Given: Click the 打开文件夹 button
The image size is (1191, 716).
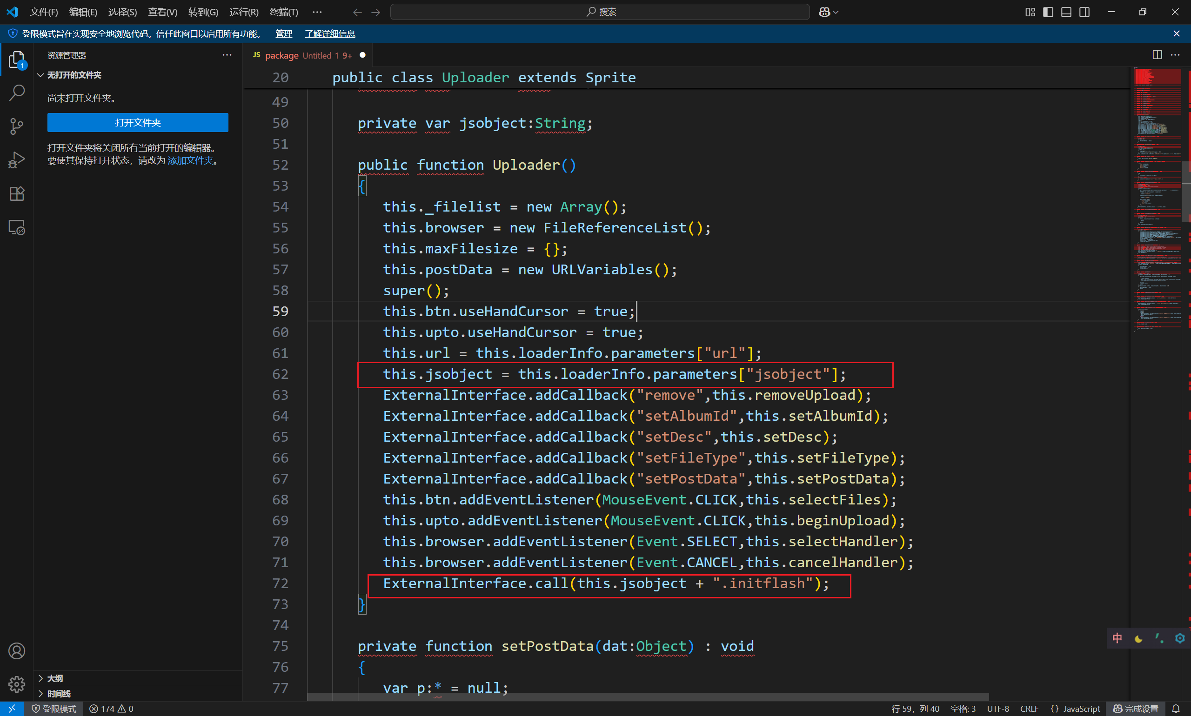Looking at the screenshot, I should click(138, 123).
